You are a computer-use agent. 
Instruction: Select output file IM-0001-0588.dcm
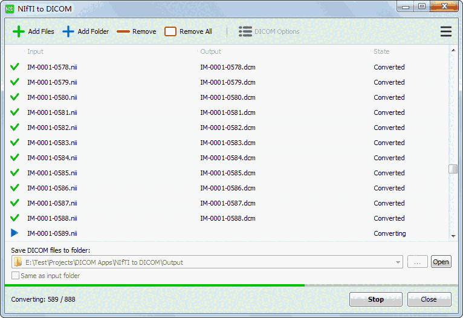point(228,218)
